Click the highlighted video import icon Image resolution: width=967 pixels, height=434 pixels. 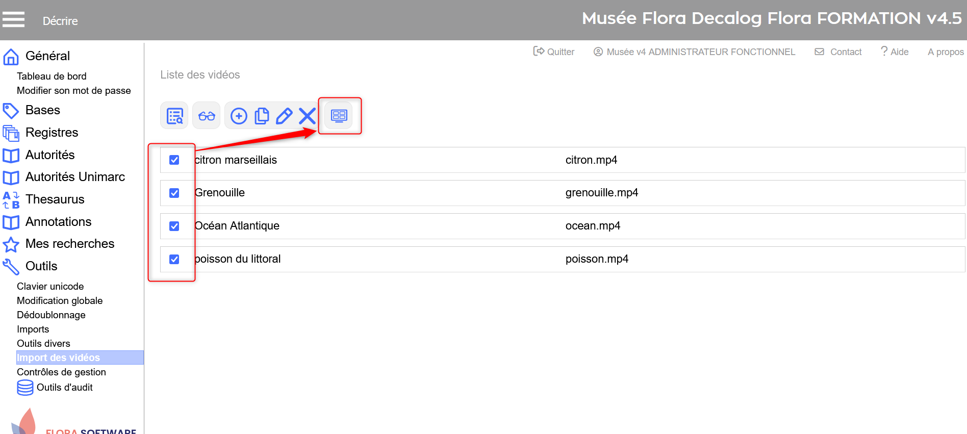coord(339,116)
